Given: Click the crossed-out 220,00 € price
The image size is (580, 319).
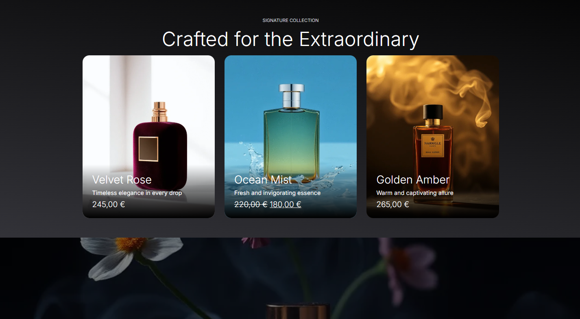Looking at the screenshot, I should (251, 204).
